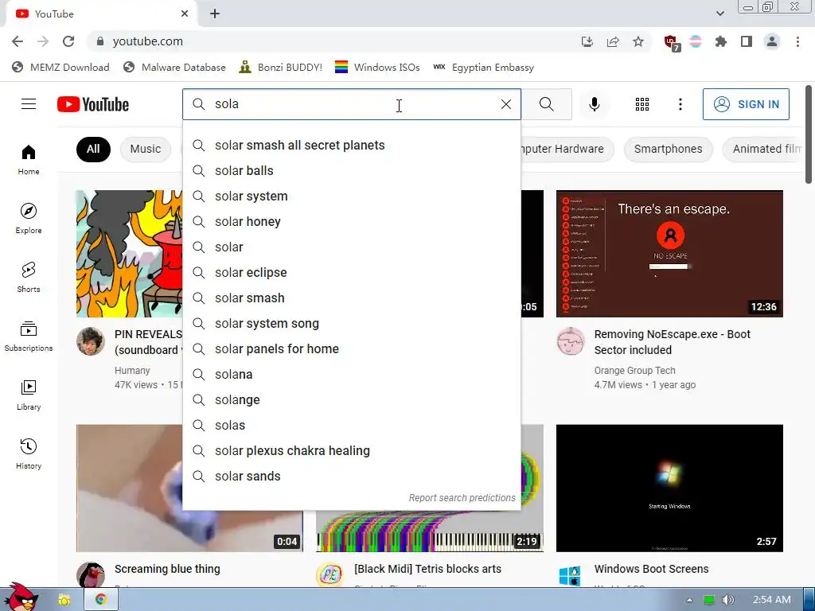Image resolution: width=815 pixels, height=611 pixels.
Task: Choose suggestion 'solana'
Action: point(351,375)
